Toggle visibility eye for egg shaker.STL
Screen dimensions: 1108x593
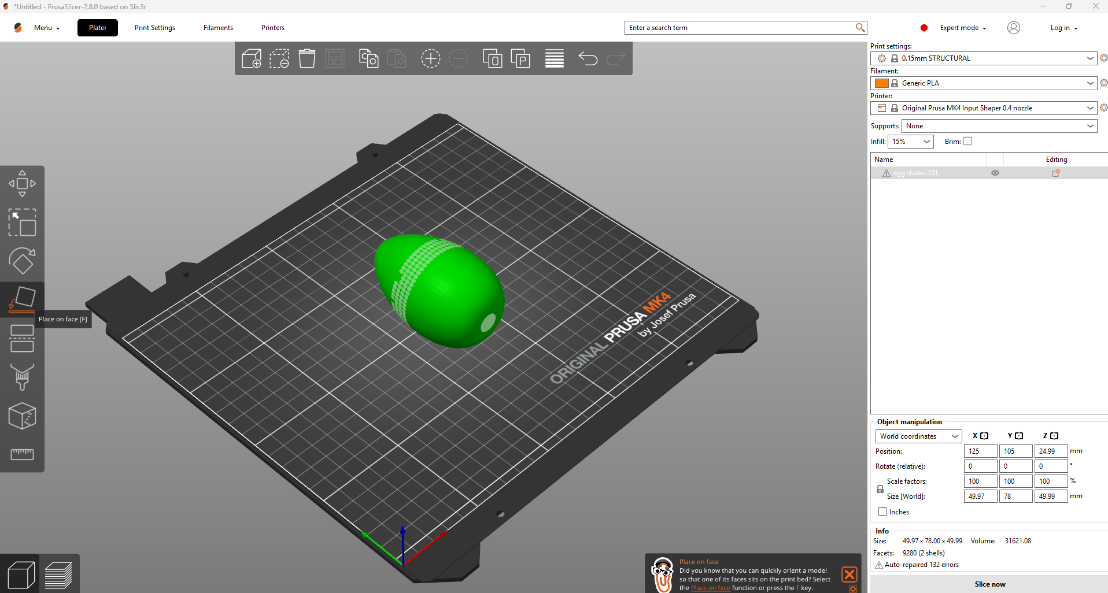[x=995, y=173]
